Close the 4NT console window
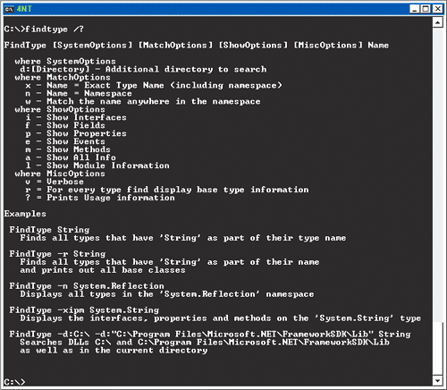Viewport: 447px width, 390px height. (437, 9)
